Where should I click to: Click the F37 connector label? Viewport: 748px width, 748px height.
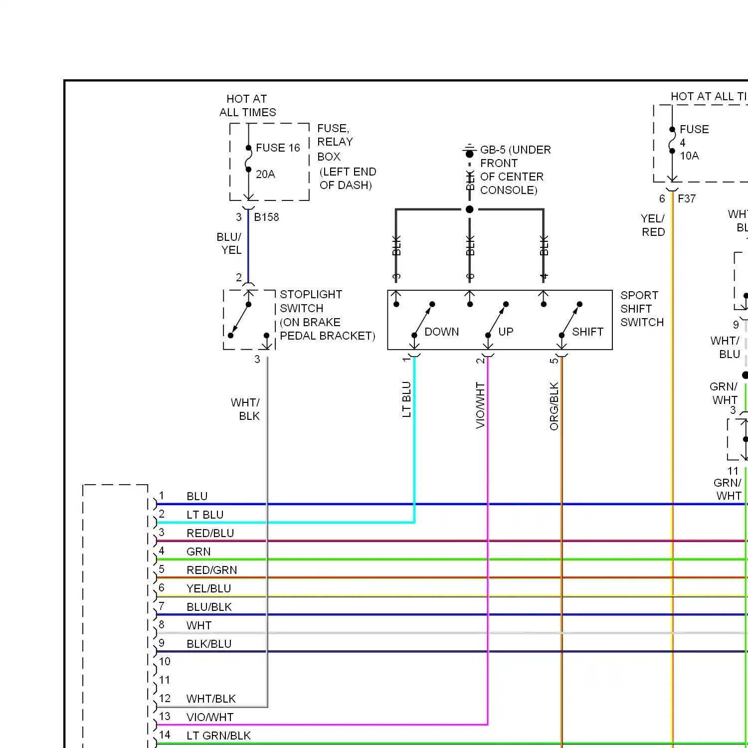[687, 198]
